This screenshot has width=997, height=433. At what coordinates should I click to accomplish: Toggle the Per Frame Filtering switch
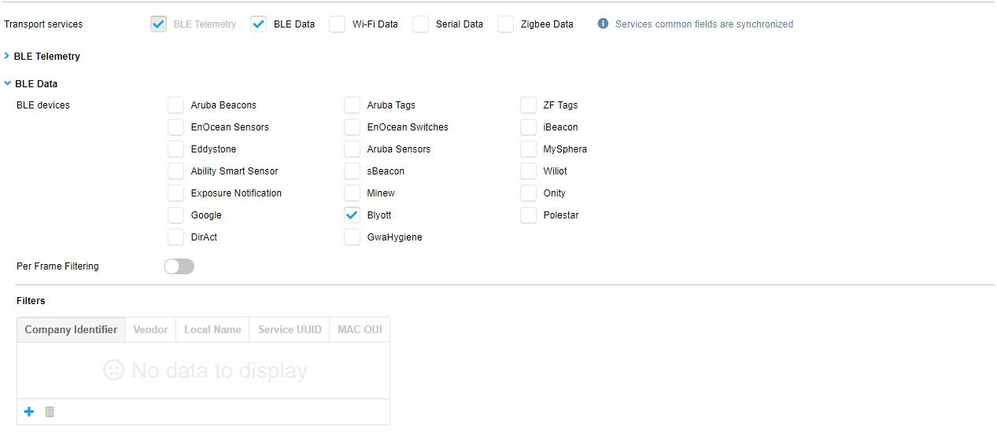(179, 266)
